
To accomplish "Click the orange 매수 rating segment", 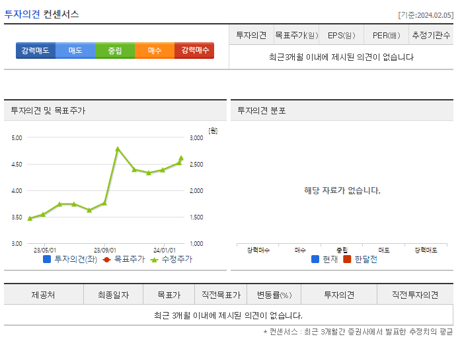I will pyautogui.click(x=155, y=50).
